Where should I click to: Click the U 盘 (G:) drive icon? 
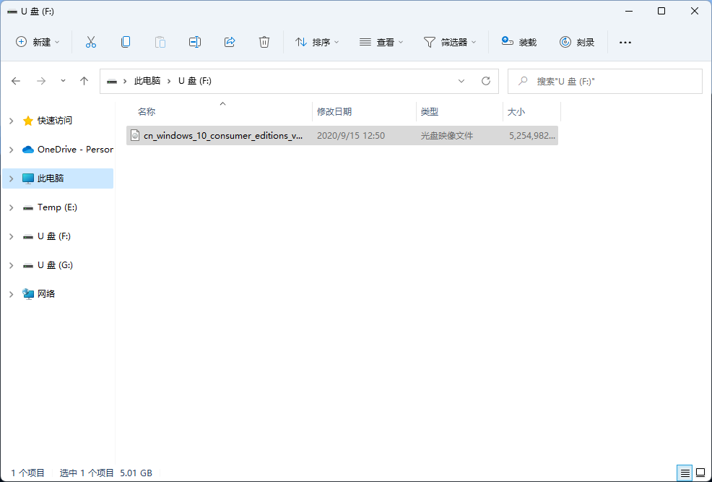click(28, 266)
